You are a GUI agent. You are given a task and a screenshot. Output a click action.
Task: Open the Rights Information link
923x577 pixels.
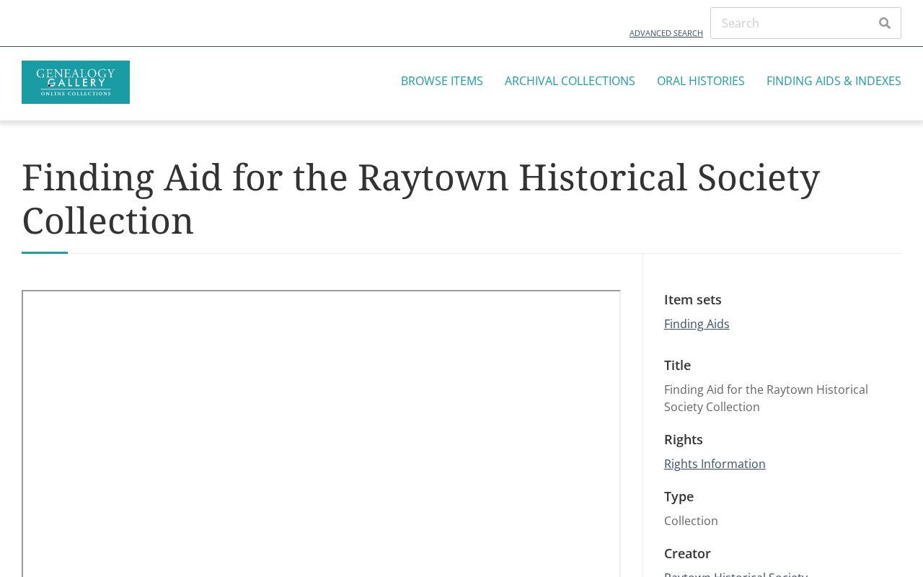715,464
